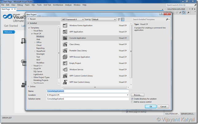Viewport: 198px width, 124px height.
Task: Click the Quick Launch search icon
Action: point(195,5)
